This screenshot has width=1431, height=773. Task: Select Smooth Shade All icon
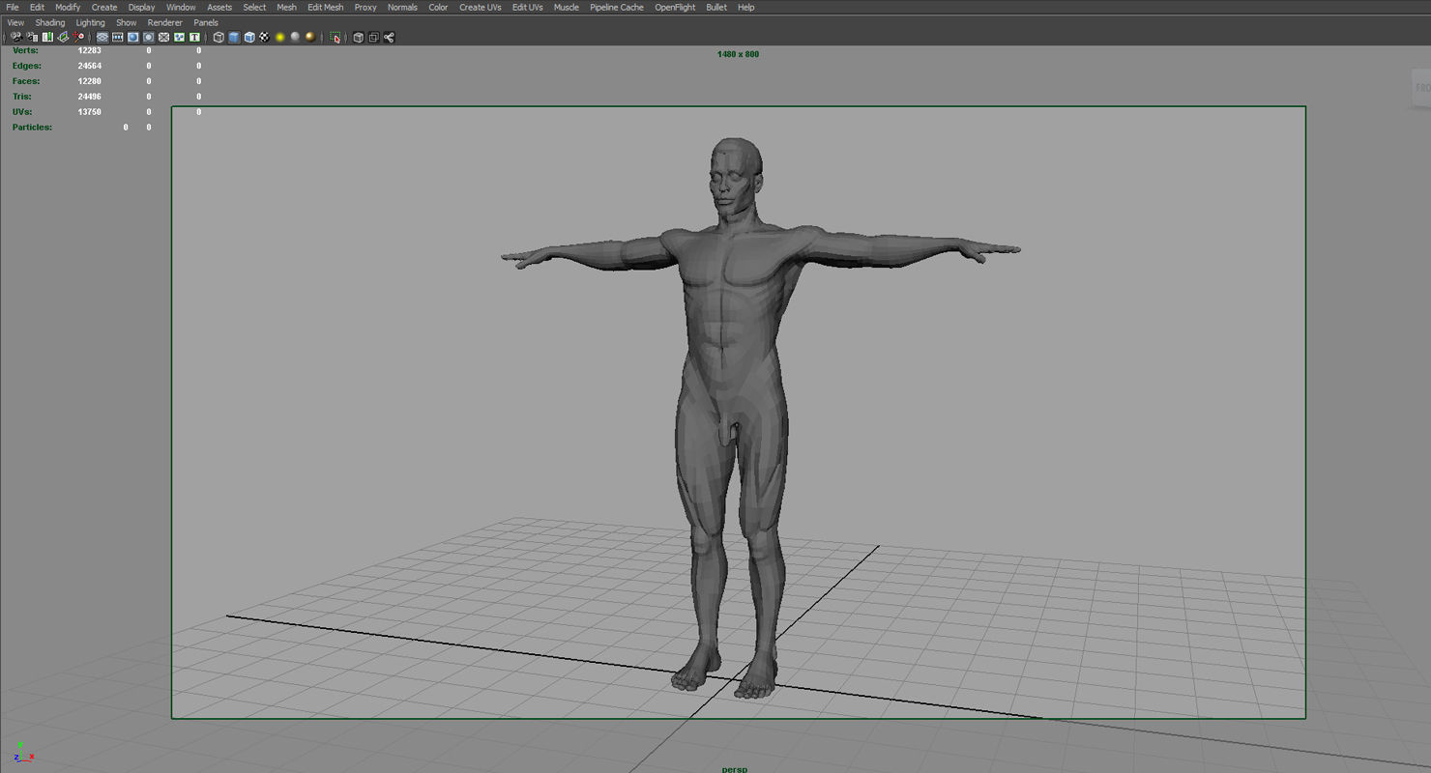tap(234, 37)
